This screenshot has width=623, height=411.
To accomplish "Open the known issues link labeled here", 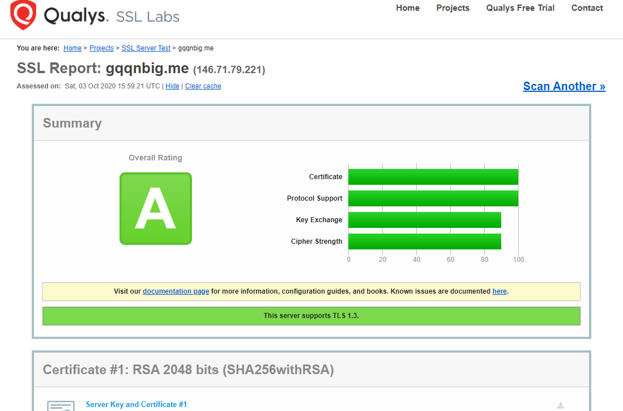I will pos(499,291).
